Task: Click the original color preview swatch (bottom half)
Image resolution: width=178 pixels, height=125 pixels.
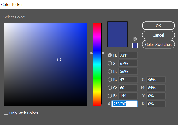Action: click(117, 41)
